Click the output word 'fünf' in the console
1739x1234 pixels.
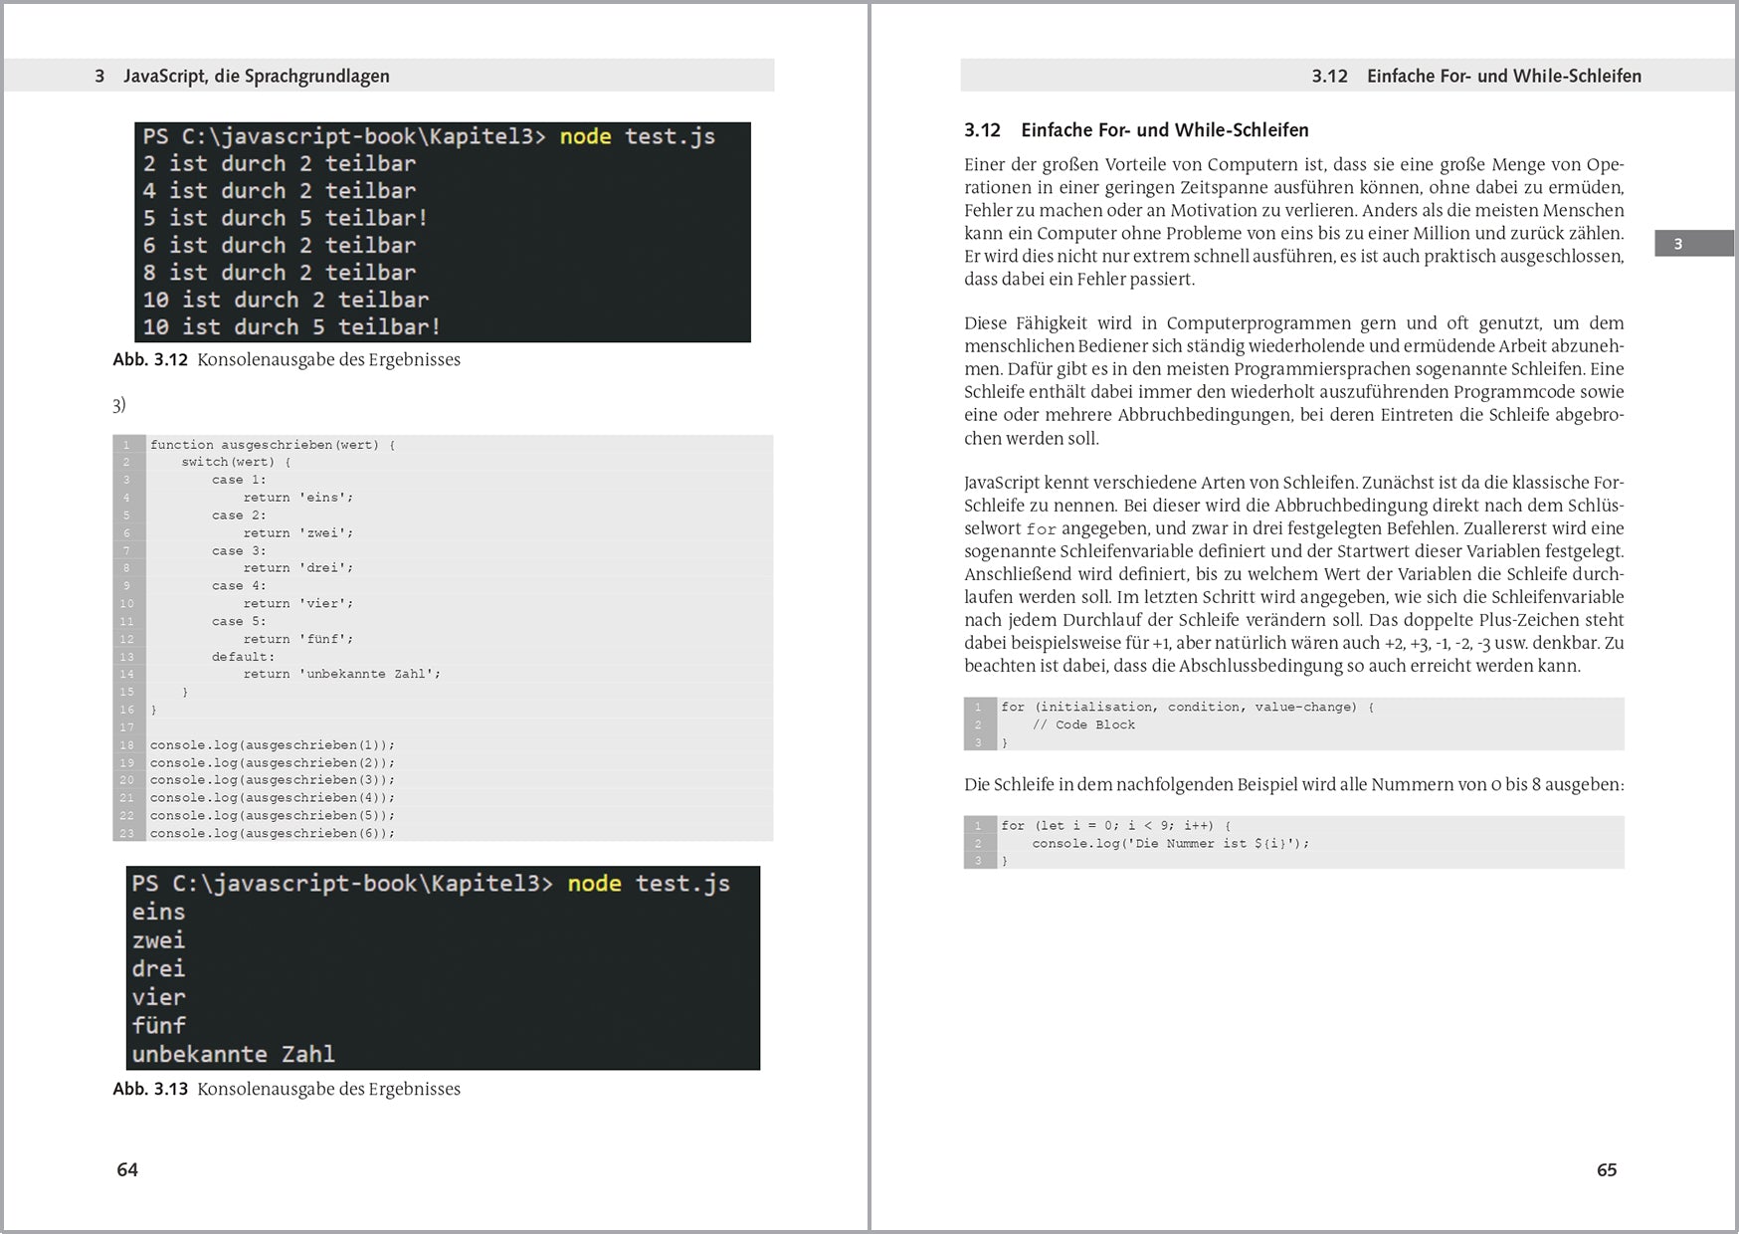[x=159, y=1026]
